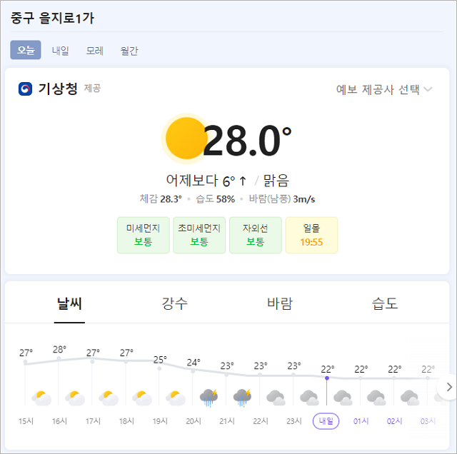
Task: Click the large sun weather icon
Action: point(185,138)
